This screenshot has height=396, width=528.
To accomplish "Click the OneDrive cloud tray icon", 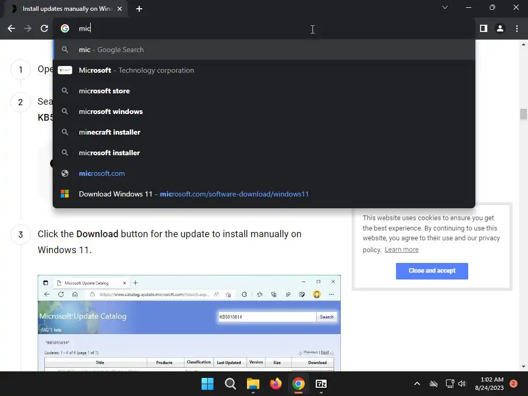I will (434, 384).
